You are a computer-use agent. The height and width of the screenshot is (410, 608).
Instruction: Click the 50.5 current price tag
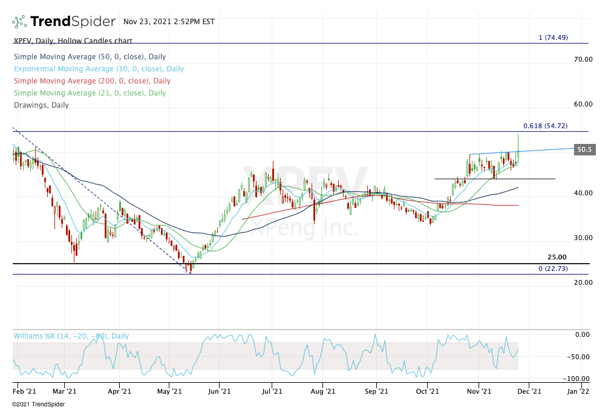584,149
